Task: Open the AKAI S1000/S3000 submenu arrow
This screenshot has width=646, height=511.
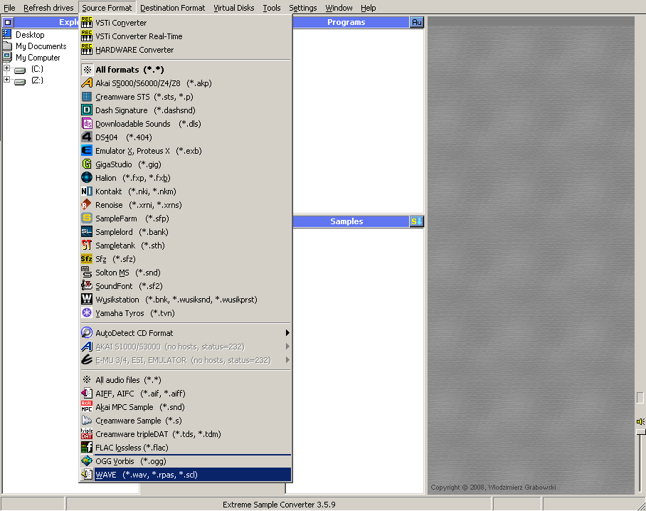Action: (287, 347)
